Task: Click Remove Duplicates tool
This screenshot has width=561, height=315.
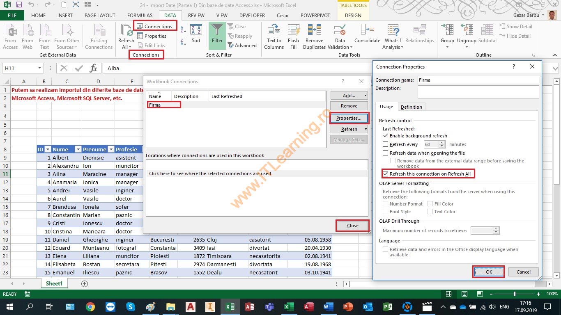Action: point(314,37)
